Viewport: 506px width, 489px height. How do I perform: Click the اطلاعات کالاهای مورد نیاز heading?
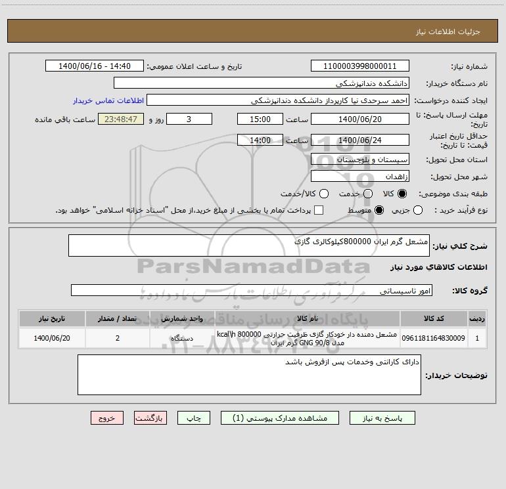439,267
